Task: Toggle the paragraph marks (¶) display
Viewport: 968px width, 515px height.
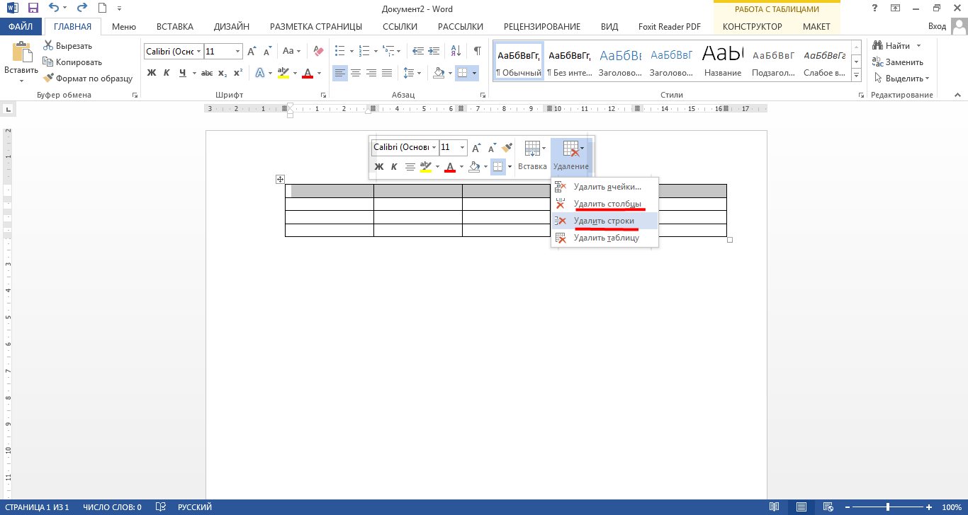Action: [x=478, y=51]
